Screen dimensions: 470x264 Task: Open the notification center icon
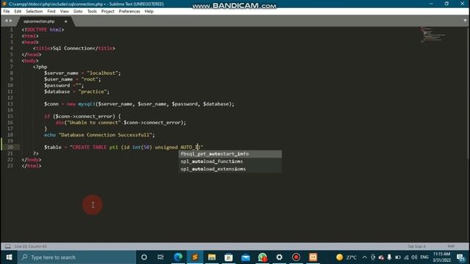point(460,257)
